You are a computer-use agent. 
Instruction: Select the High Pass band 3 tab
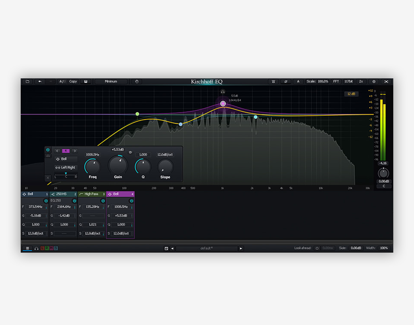[92, 194]
